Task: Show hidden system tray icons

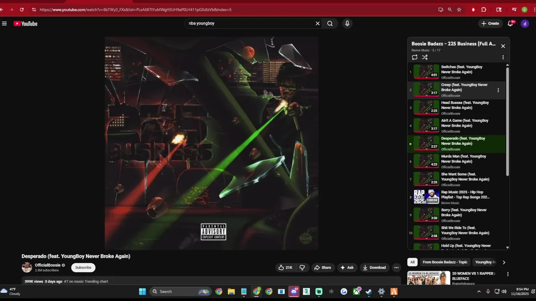Action: 479,291
